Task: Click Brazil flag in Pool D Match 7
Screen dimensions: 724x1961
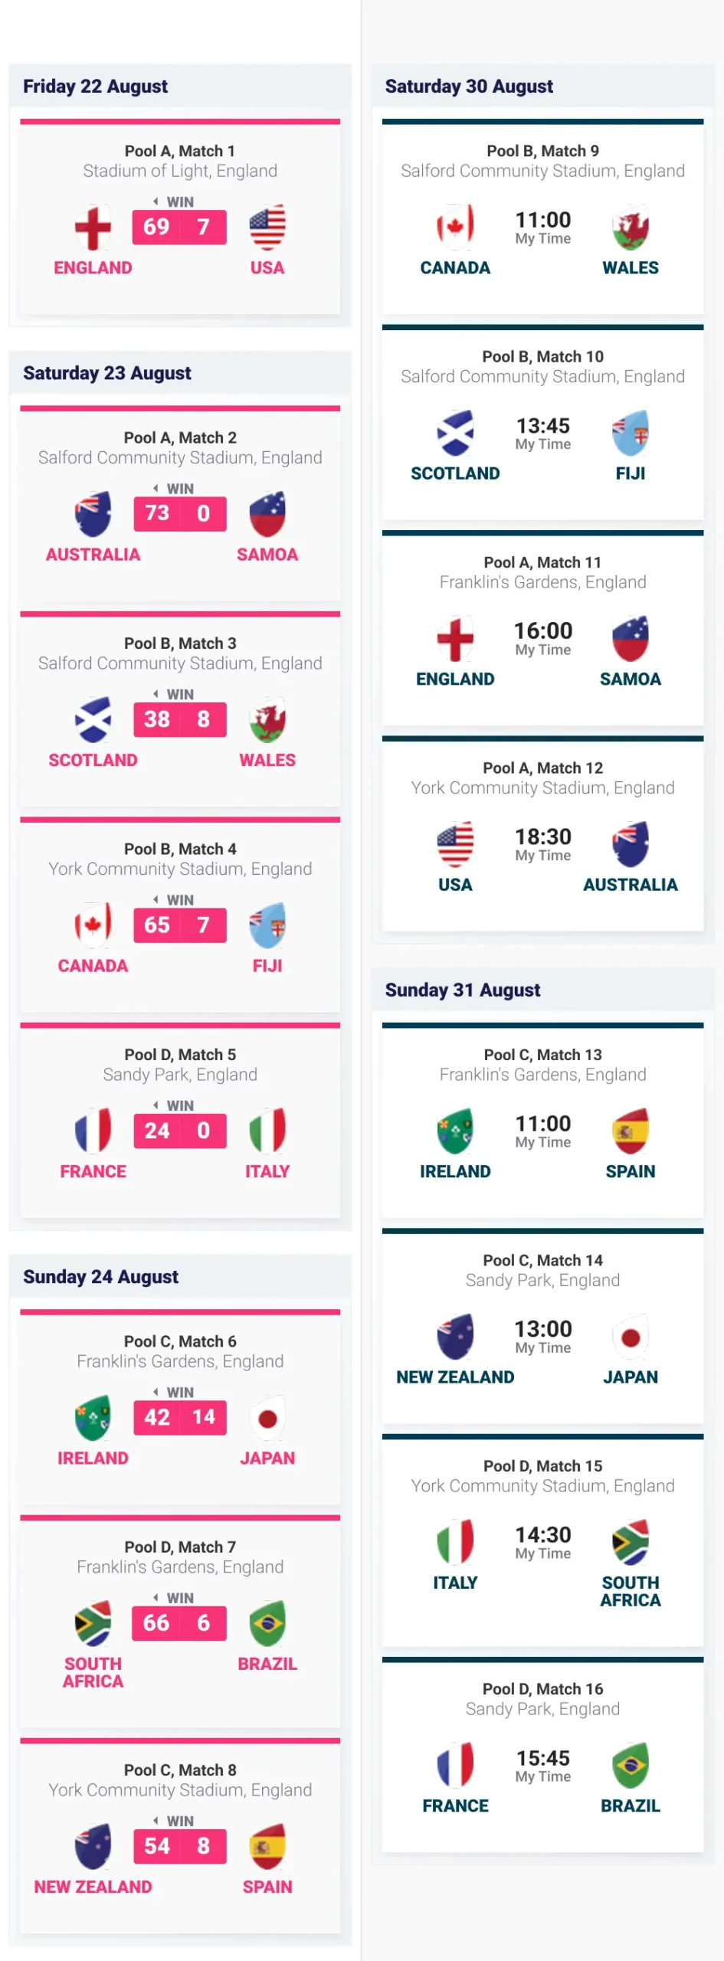Action: (267, 1623)
